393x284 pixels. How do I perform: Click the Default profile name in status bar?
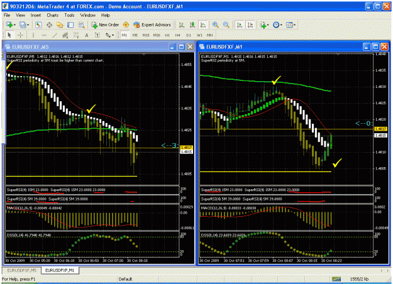point(125,279)
